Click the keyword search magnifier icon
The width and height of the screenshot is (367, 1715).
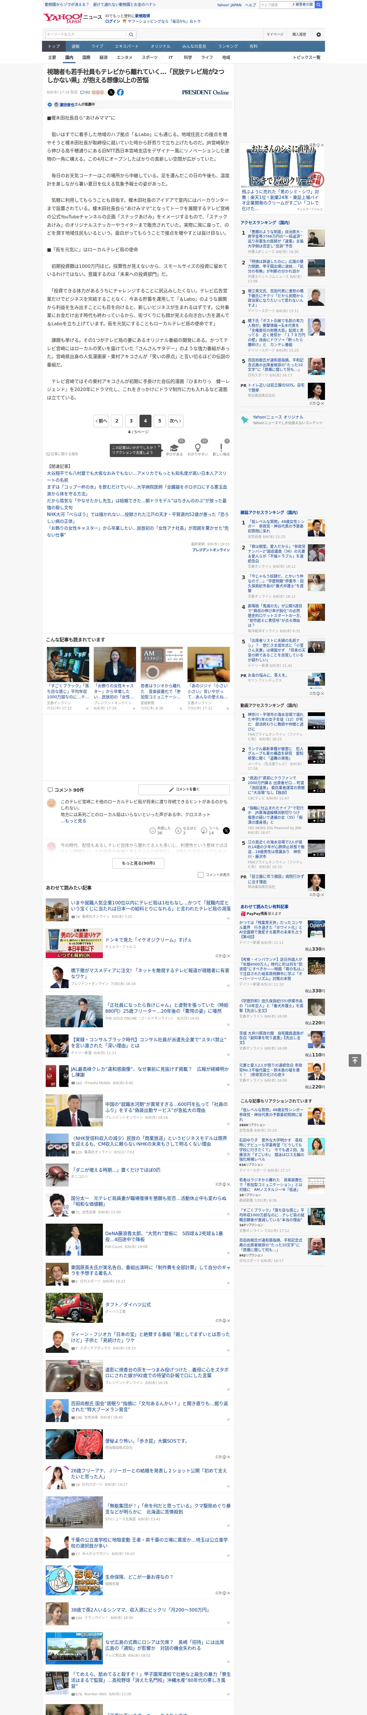131,35
